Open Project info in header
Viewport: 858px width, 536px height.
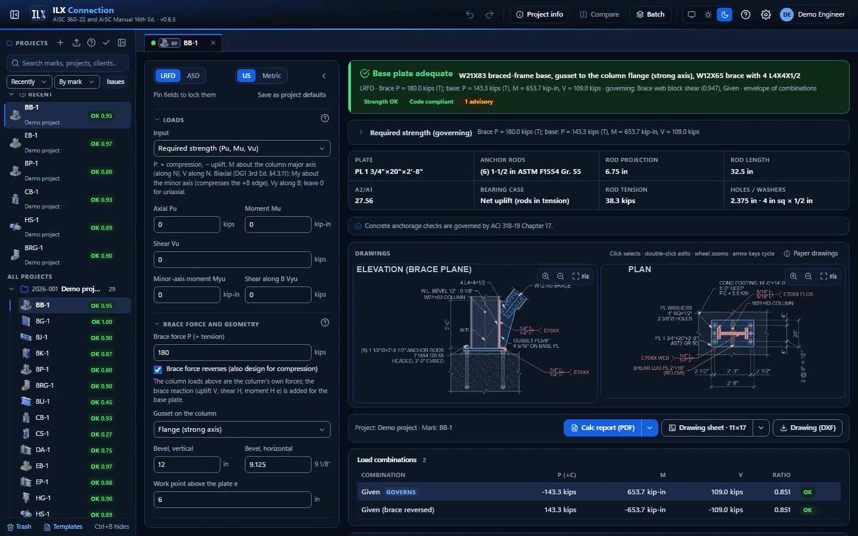coord(540,14)
